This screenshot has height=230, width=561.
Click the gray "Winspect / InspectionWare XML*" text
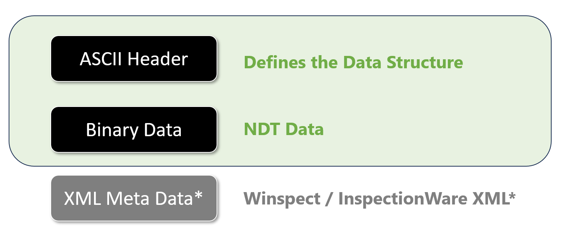point(379,199)
